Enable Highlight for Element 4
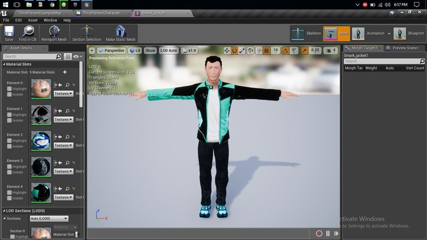Image resolution: width=427 pixels, height=240 pixels. pyautogui.click(x=9, y=193)
